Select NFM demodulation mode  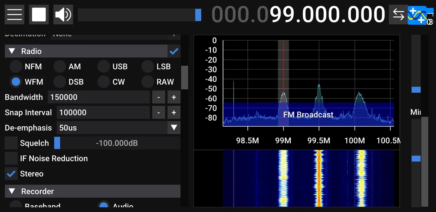[x=16, y=66]
